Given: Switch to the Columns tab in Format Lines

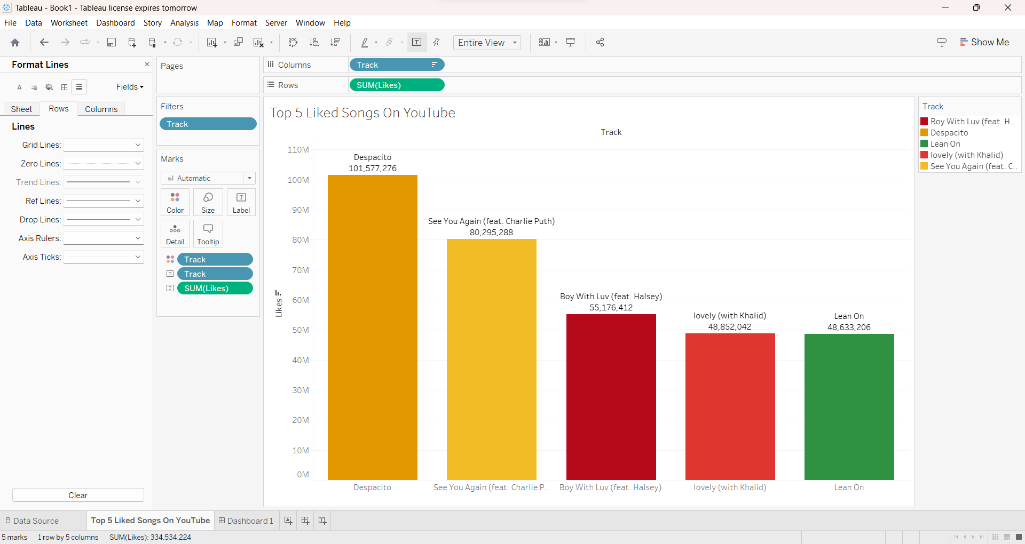Looking at the screenshot, I should click(101, 109).
